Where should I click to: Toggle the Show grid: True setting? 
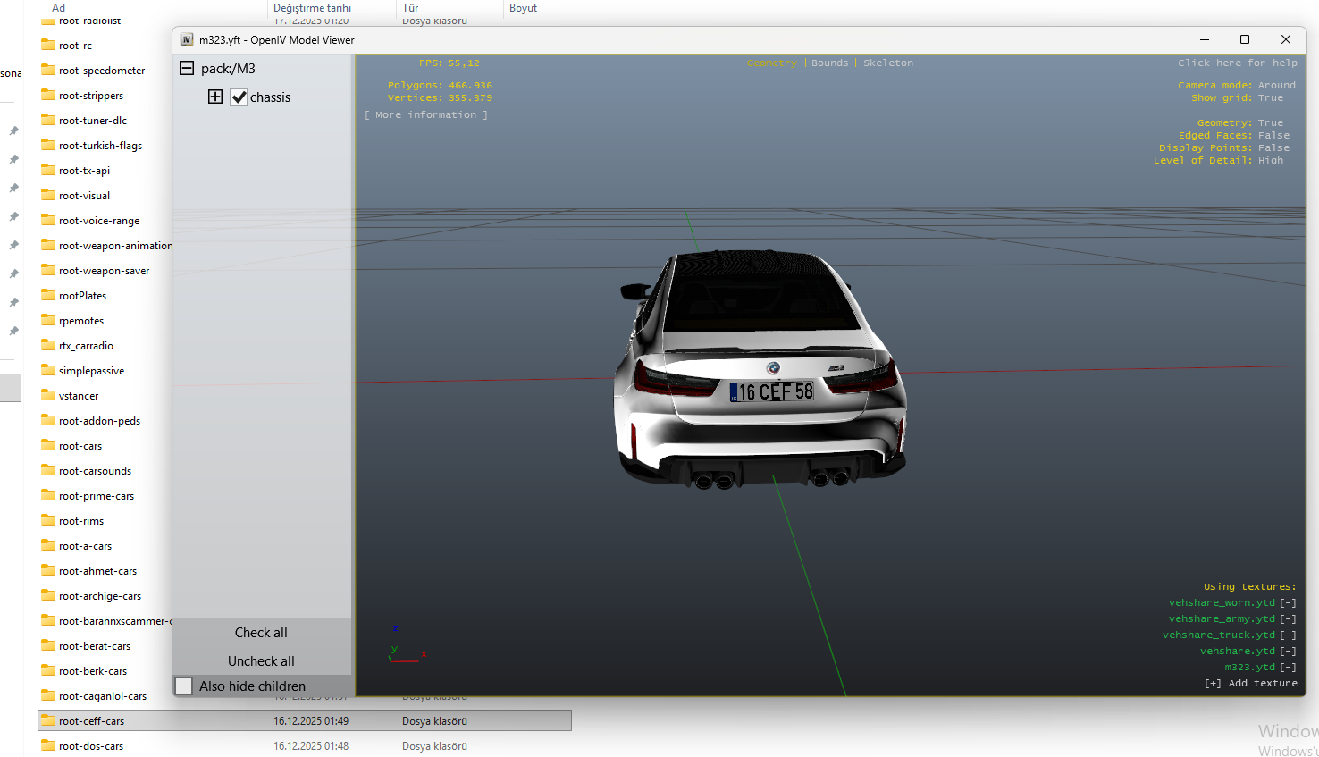pyautogui.click(x=1237, y=98)
